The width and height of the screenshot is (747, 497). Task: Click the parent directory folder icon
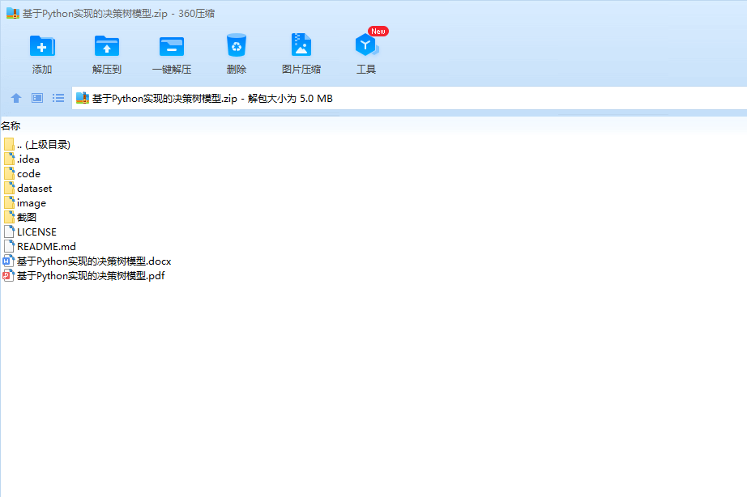point(9,144)
